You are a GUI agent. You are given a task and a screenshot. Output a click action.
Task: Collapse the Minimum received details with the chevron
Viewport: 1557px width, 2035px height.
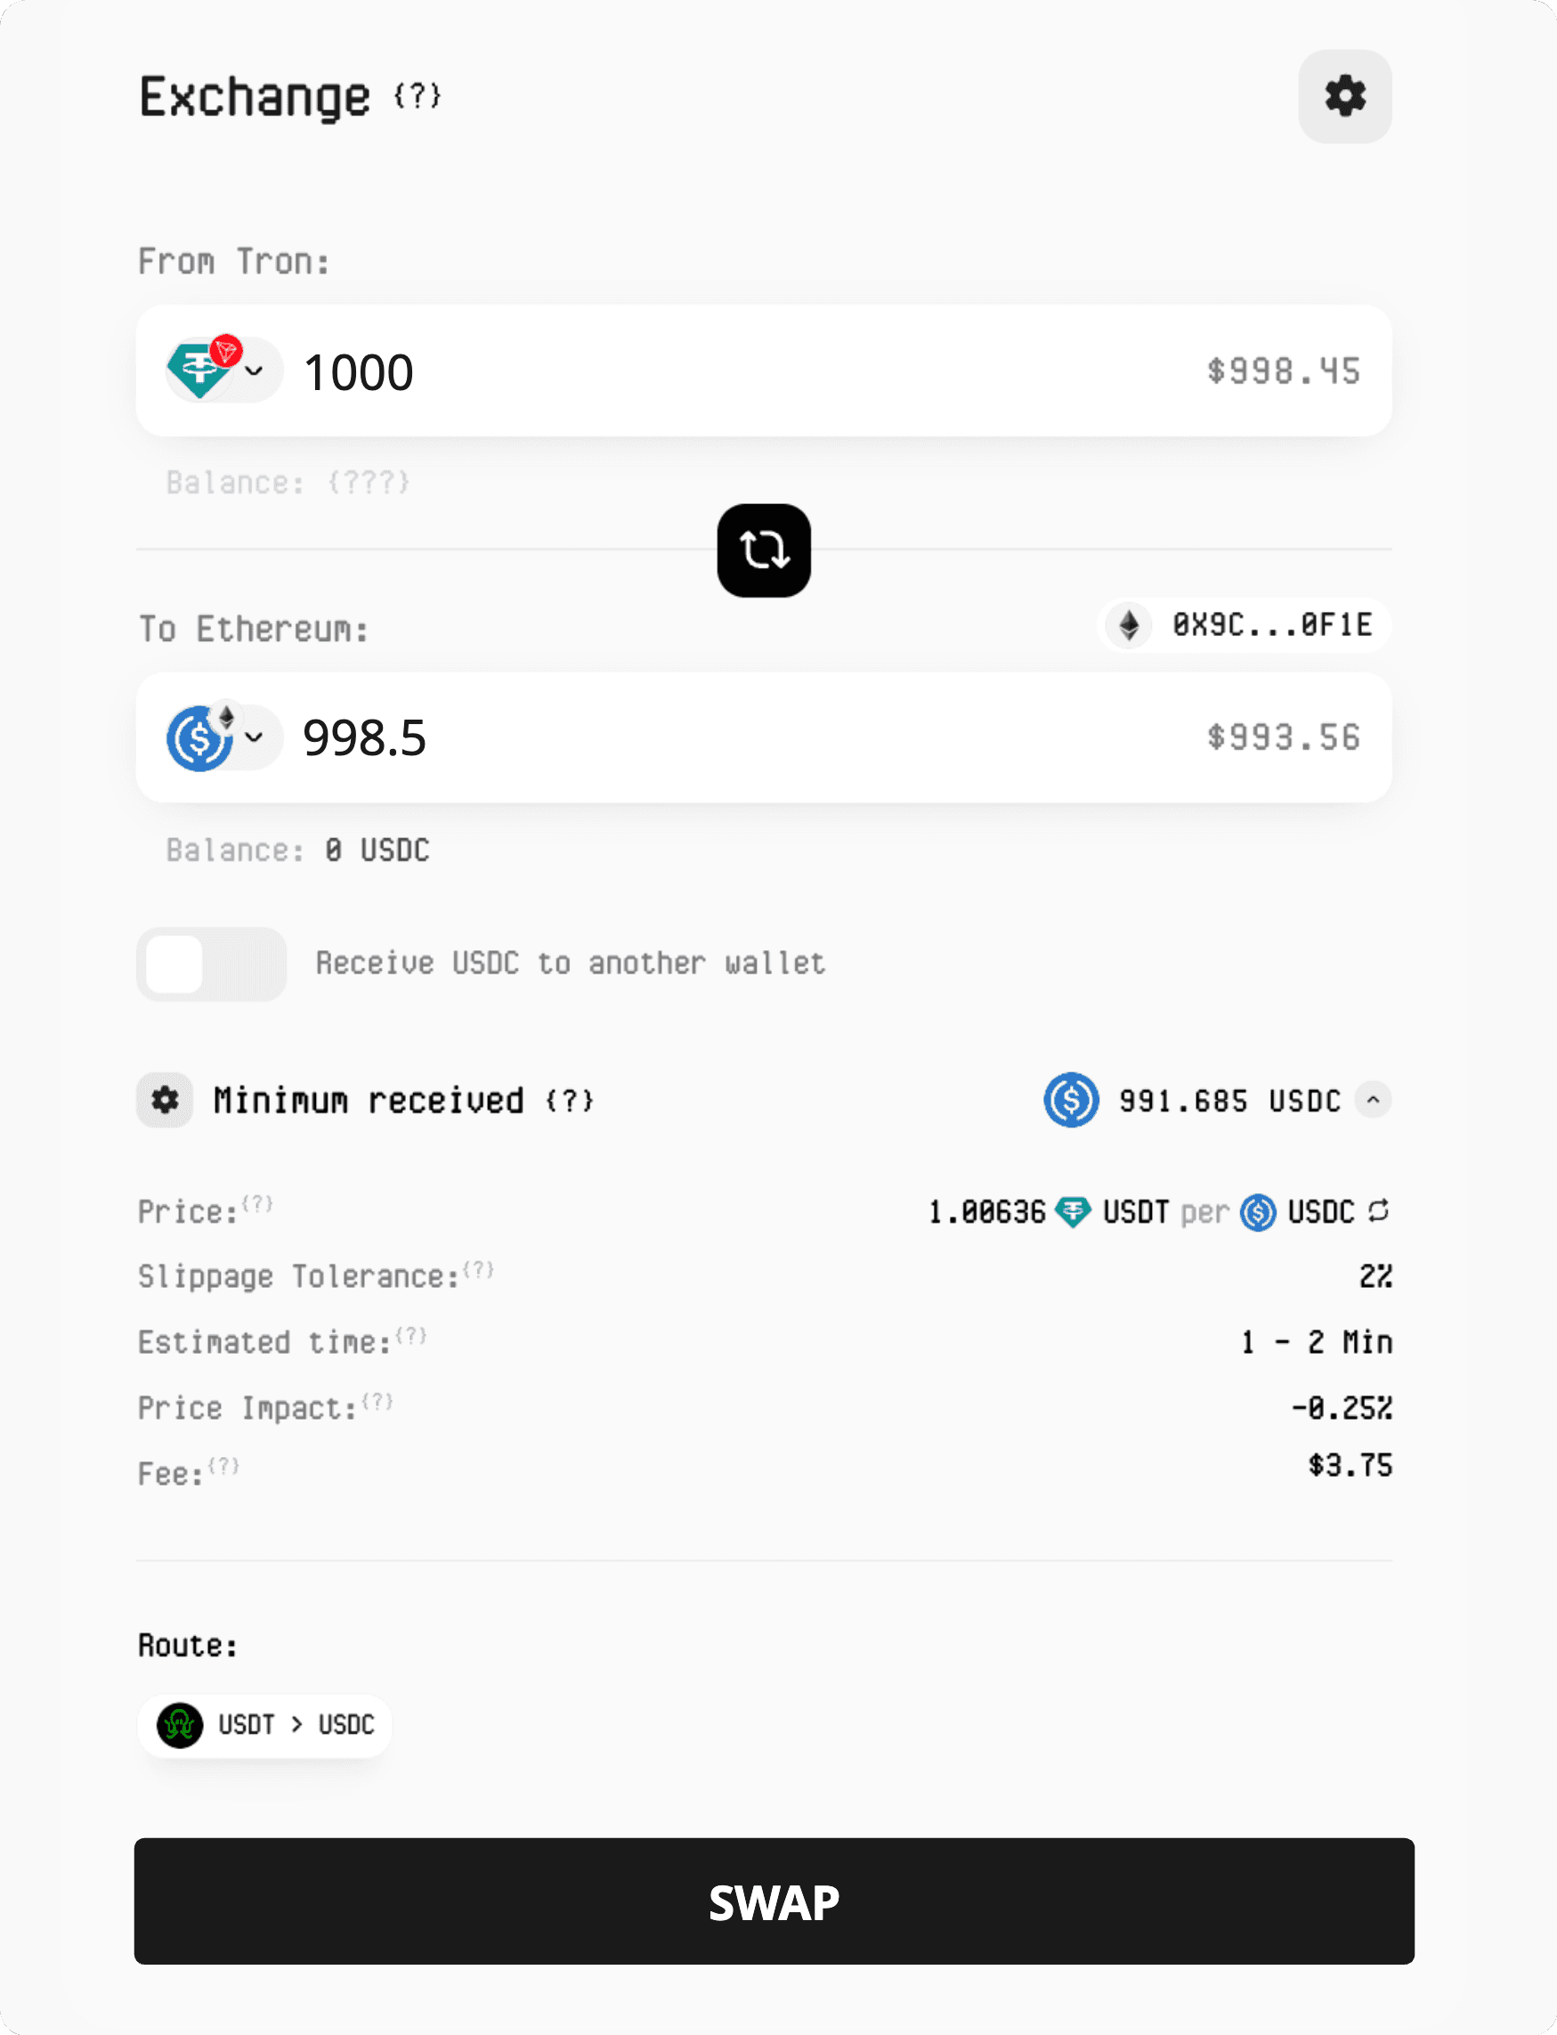click(x=1375, y=1101)
